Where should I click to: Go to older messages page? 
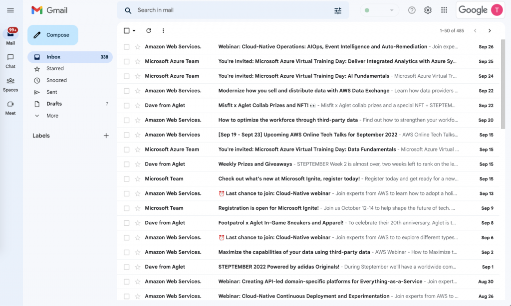tap(490, 30)
